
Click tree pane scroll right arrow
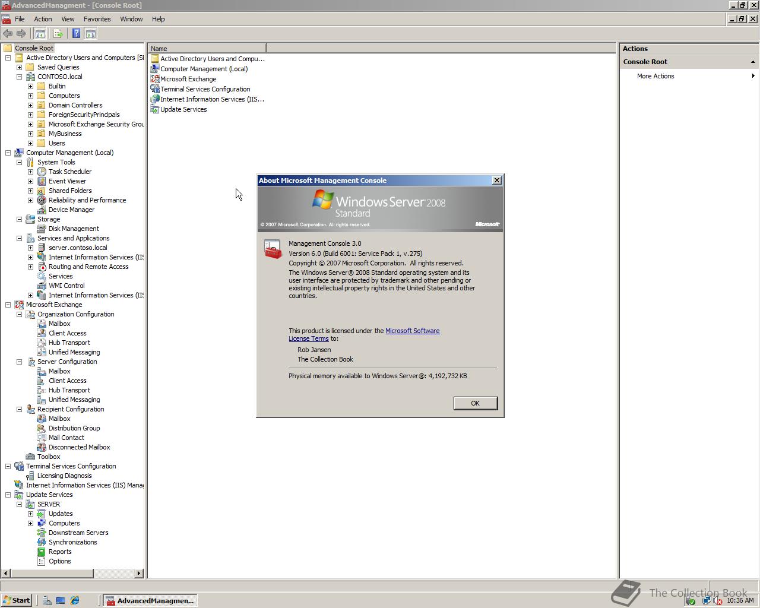click(140, 573)
